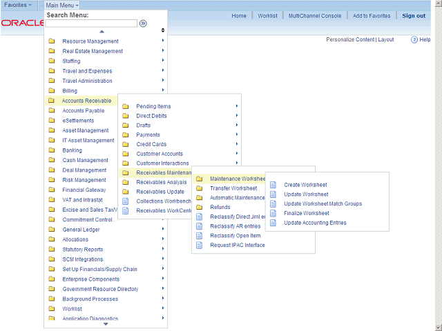Click folder icon beside Credit Cards
This screenshot has width=442, height=331.
click(126, 144)
